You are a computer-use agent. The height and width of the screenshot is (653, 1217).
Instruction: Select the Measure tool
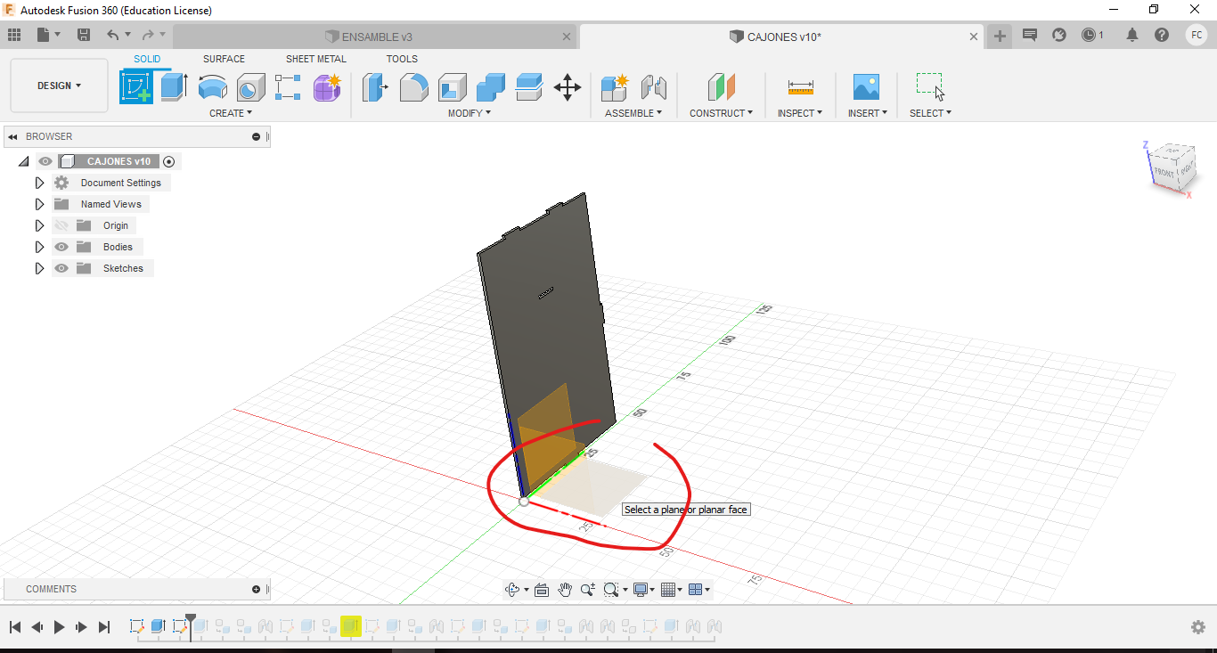point(800,87)
